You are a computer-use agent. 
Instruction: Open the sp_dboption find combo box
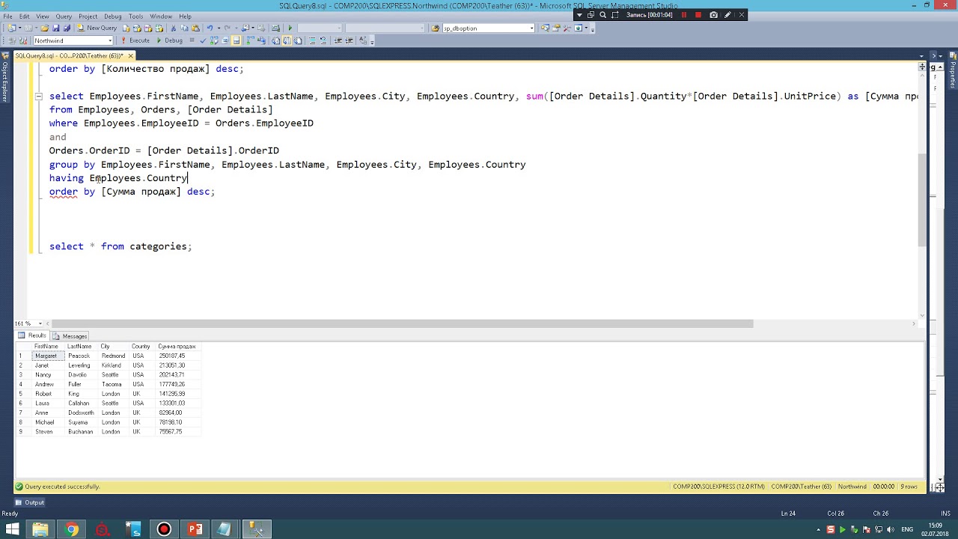click(x=531, y=28)
